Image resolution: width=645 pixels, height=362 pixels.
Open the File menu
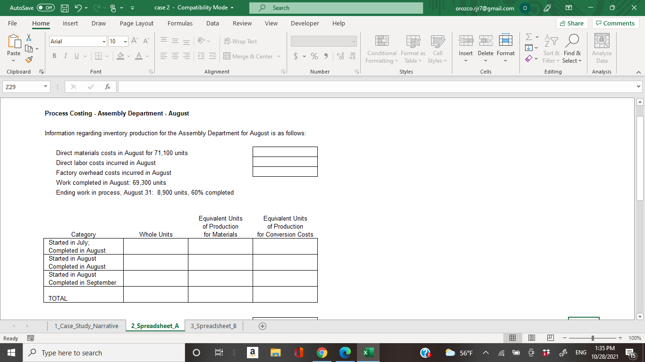(x=12, y=23)
